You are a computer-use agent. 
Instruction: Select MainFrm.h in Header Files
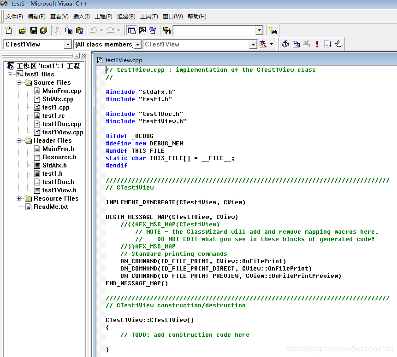pyautogui.click(x=58, y=149)
